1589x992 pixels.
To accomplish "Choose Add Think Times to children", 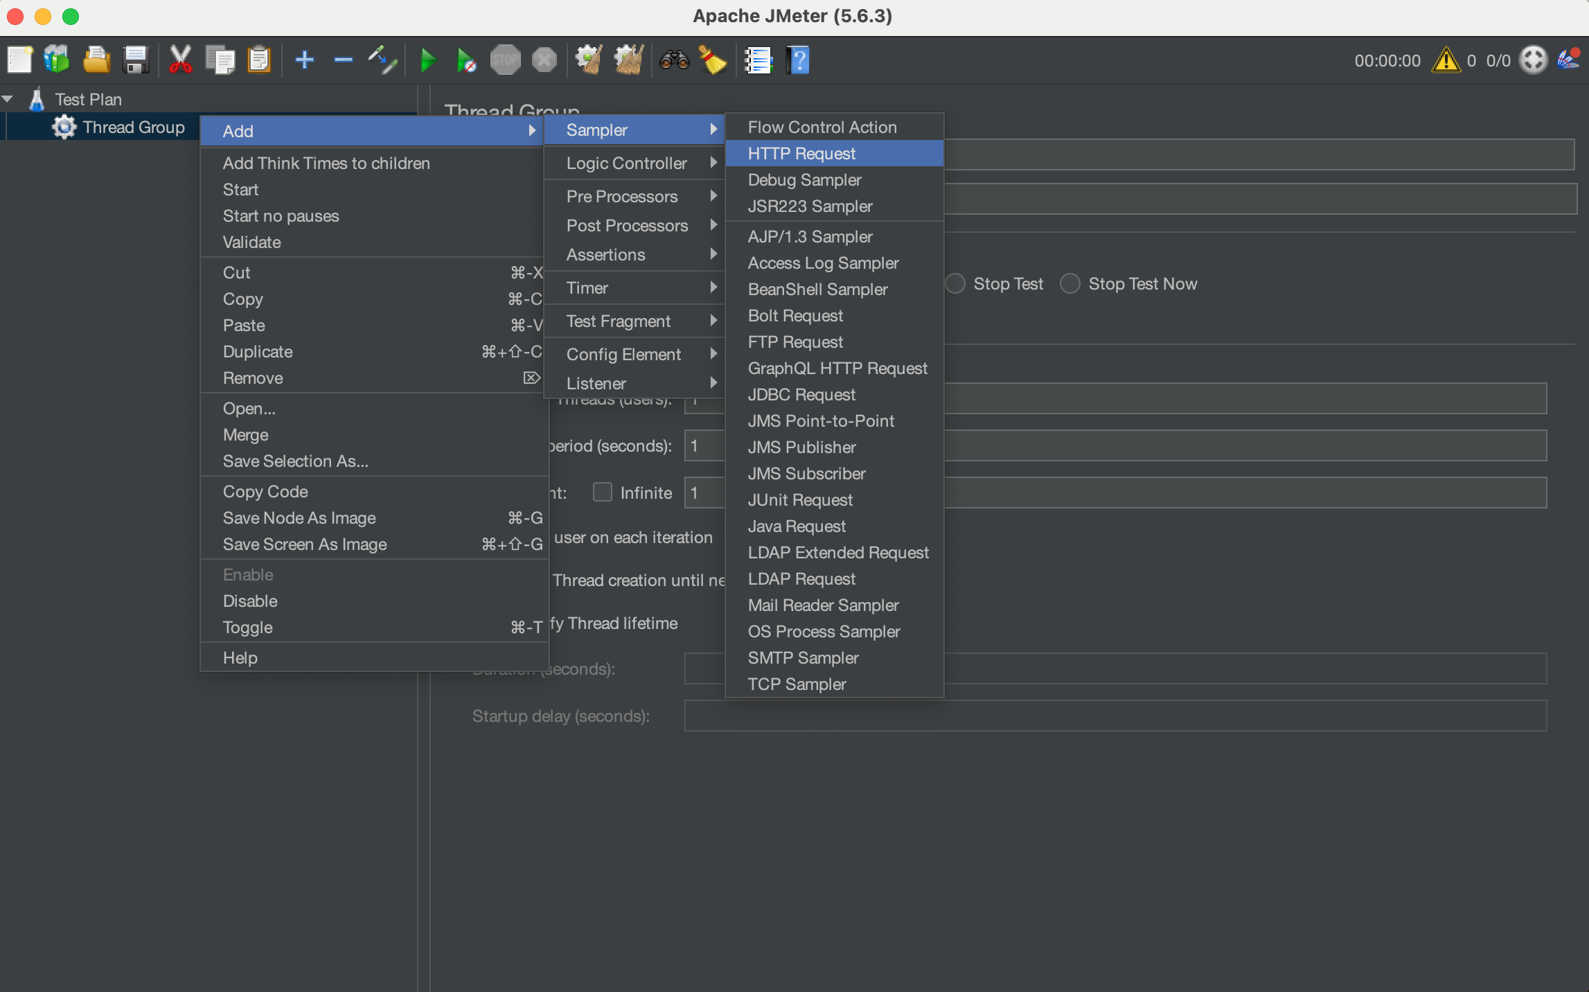I will click(x=374, y=163).
